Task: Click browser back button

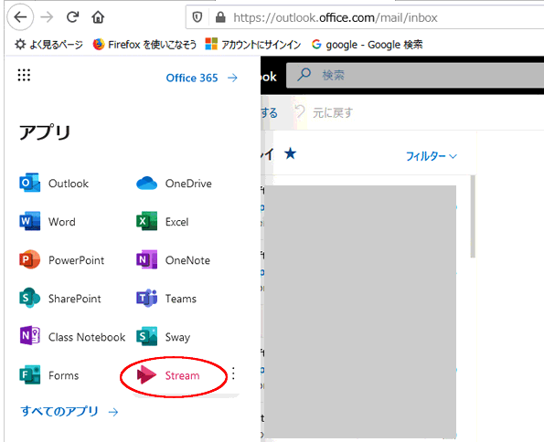Action: click(x=20, y=17)
